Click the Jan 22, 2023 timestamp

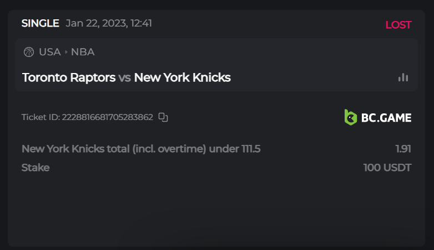point(109,23)
